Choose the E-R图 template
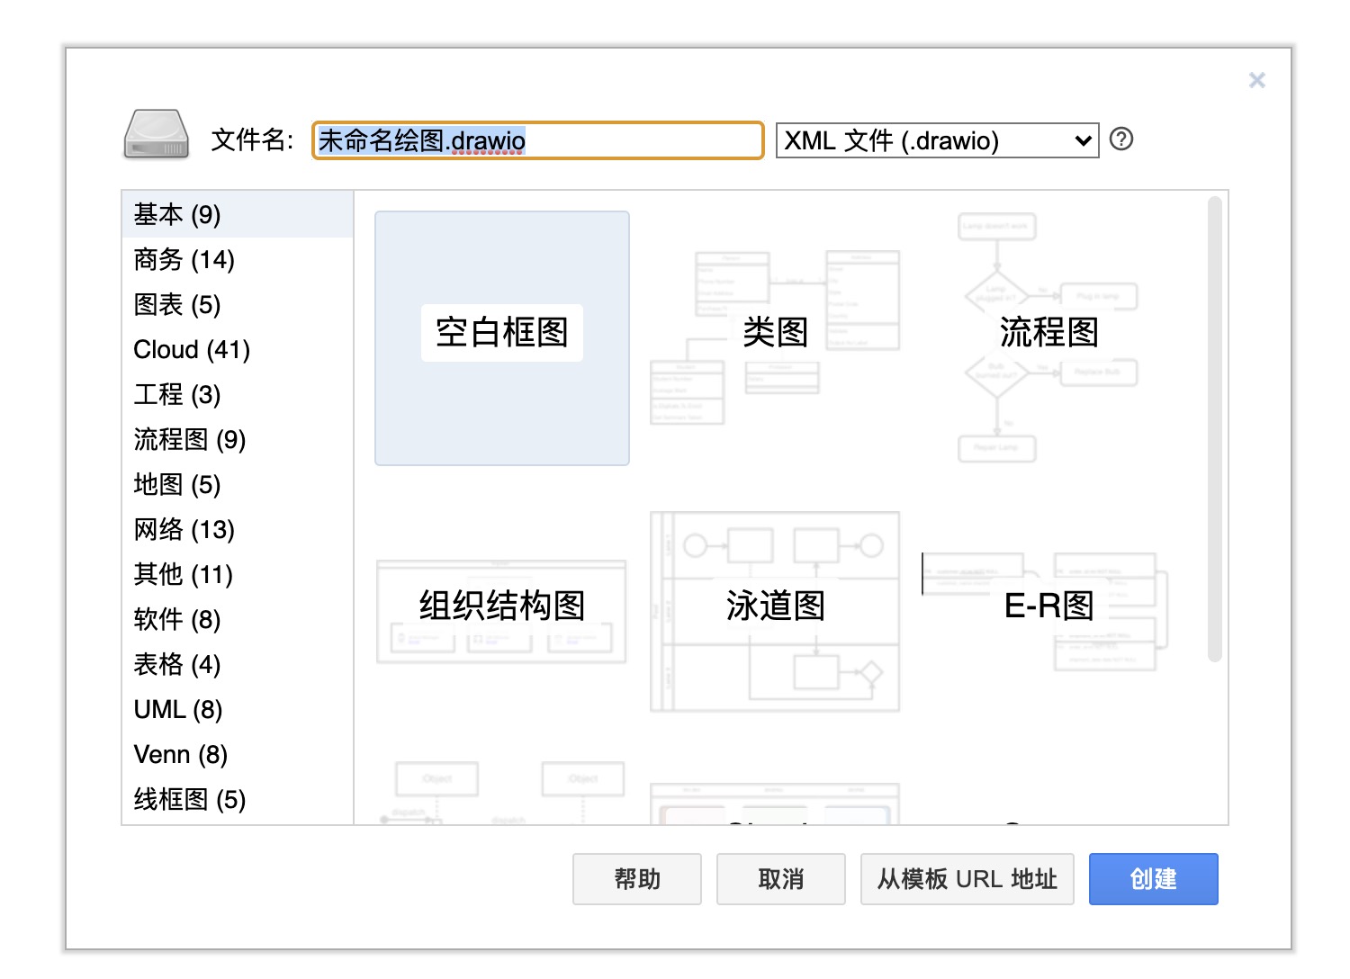 click(x=1048, y=611)
